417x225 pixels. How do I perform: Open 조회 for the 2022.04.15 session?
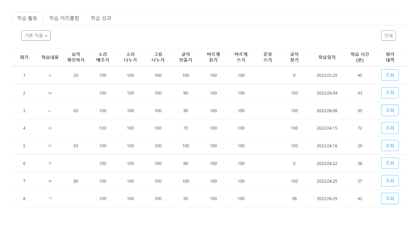point(390,128)
